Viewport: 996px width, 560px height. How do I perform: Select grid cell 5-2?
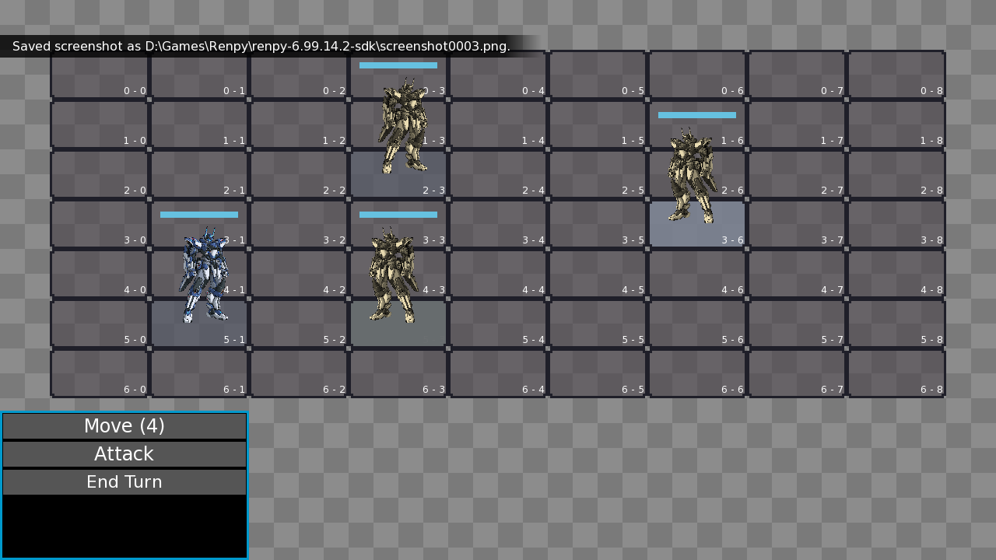click(x=299, y=324)
